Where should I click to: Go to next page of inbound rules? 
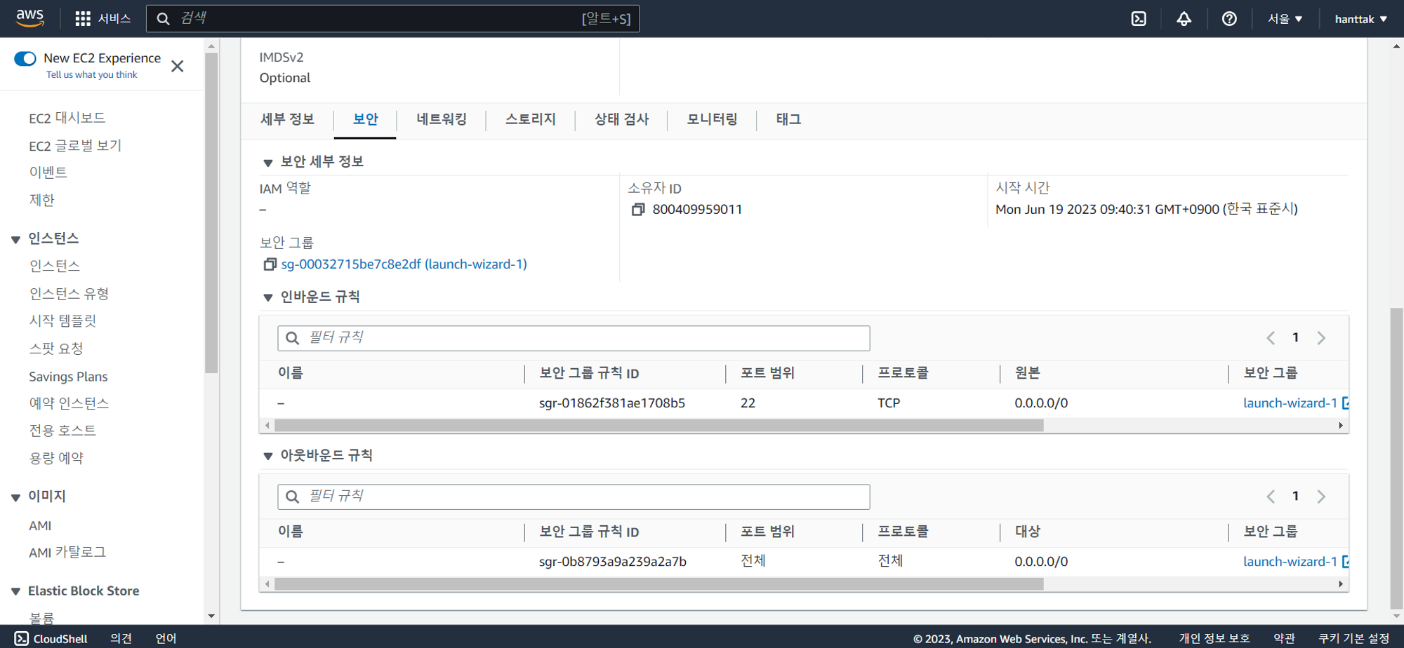pyautogui.click(x=1321, y=338)
